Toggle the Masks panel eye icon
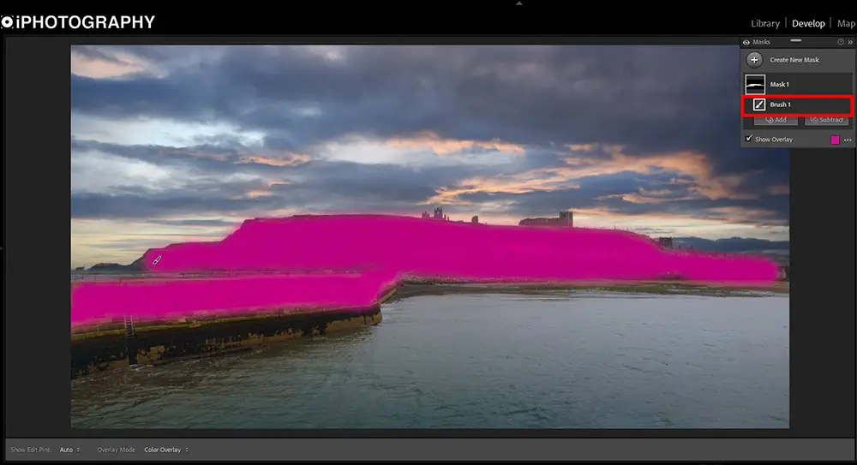857x465 pixels. point(746,42)
